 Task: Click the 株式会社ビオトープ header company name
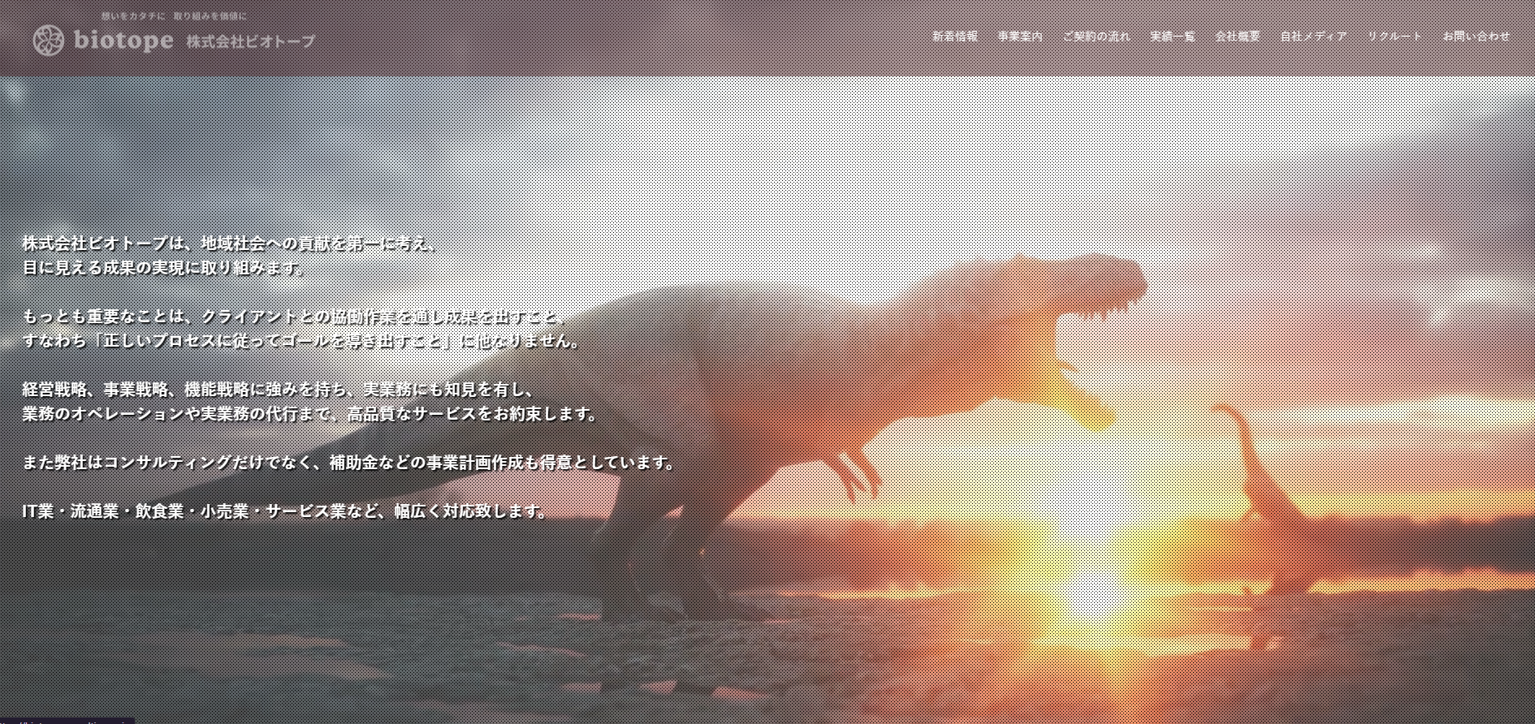[x=250, y=41]
